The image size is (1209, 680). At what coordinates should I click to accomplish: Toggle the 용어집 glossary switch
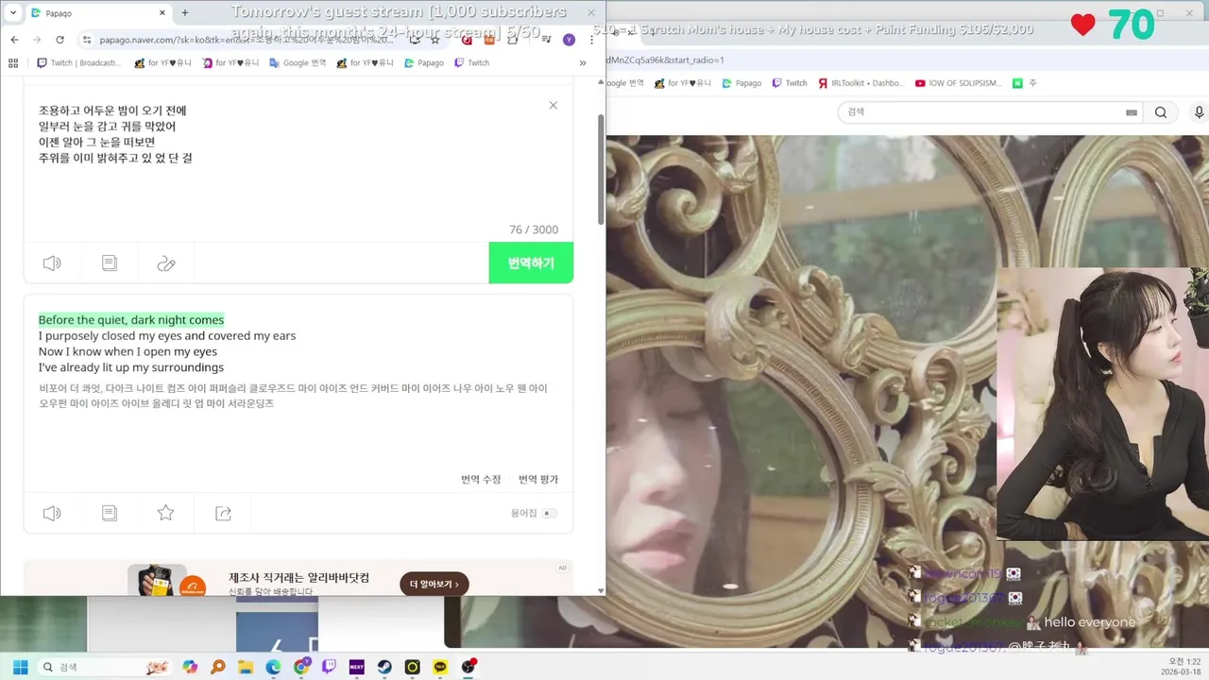coord(550,513)
